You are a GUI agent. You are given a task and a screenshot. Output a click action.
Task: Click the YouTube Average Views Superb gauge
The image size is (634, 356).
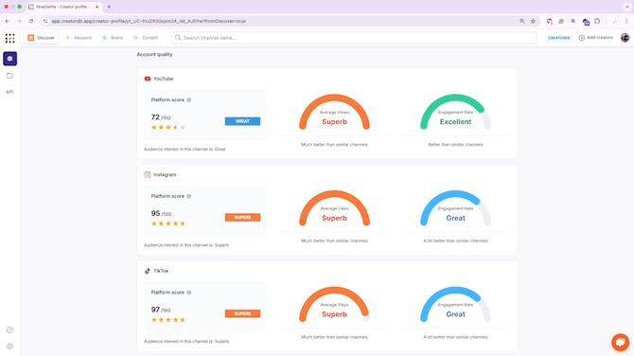point(334,112)
